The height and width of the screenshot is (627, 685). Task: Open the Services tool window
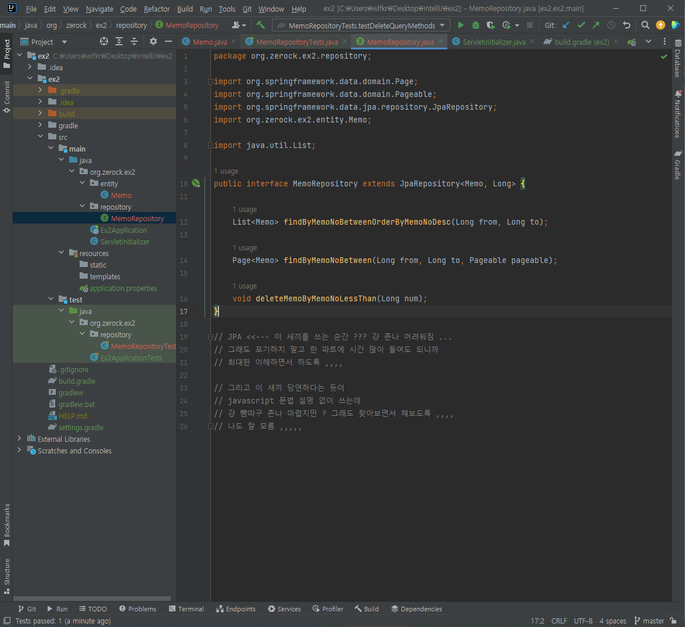[284, 608]
